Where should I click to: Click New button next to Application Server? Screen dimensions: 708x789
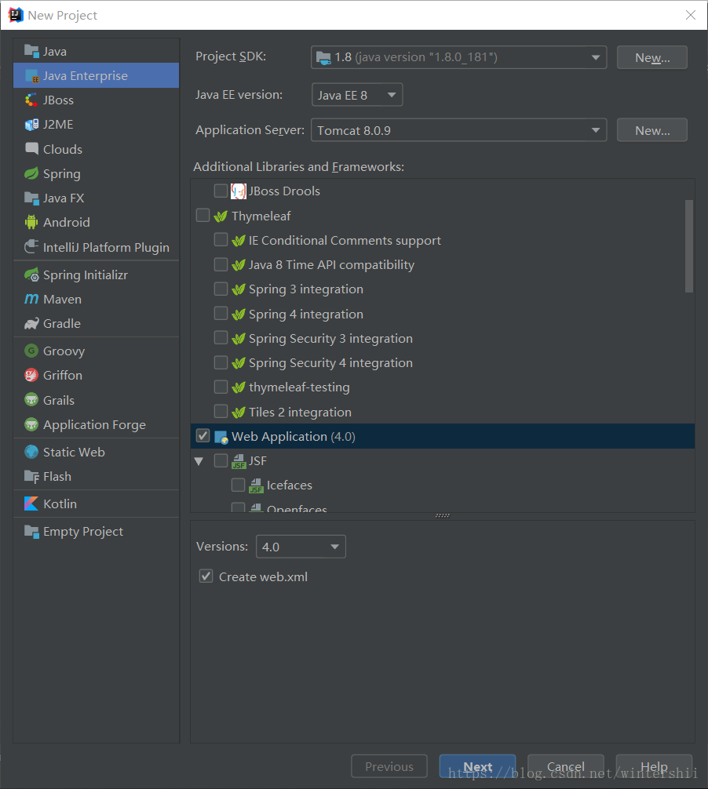coord(652,130)
